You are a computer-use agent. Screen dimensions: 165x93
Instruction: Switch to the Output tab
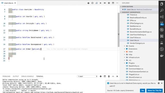[16, 76]
